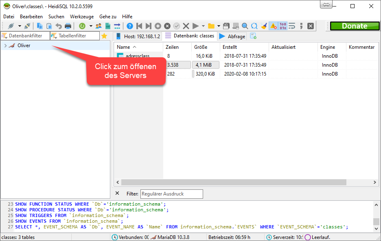
Task: Sort by the Erstellt column header
Action: coord(244,47)
